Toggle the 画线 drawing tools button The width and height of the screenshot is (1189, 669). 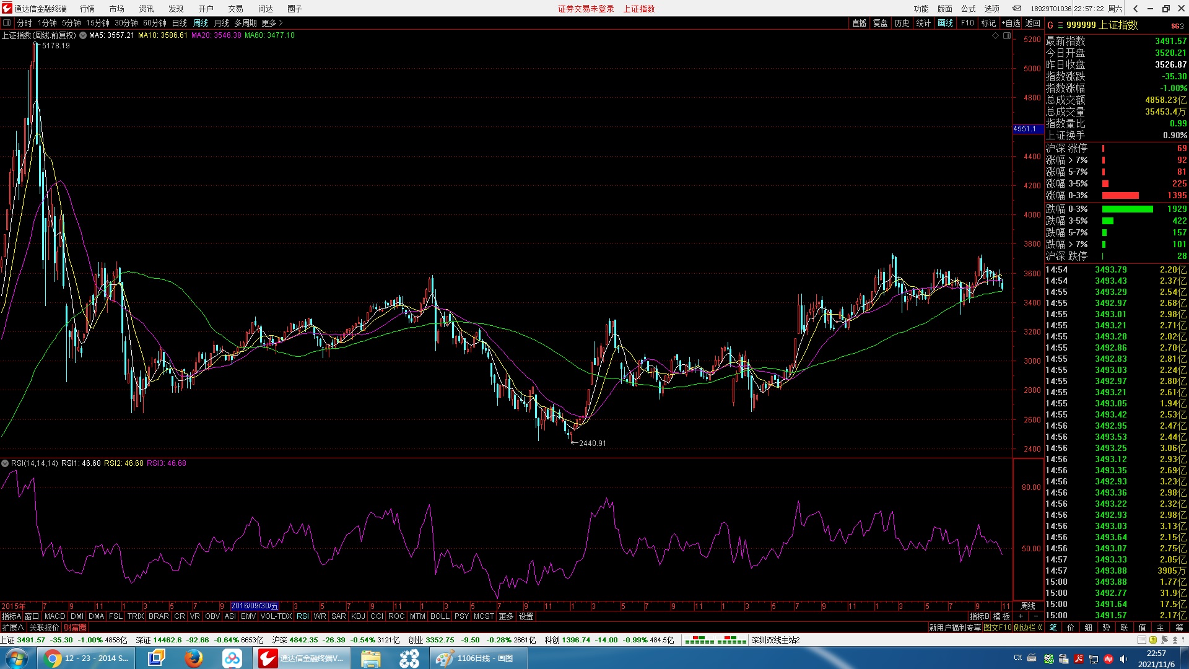point(945,23)
